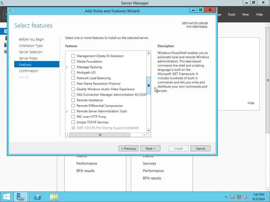The width and height of the screenshot is (270, 202).
Task: Click the vertical scrollbar thumb in features
Action: pyautogui.click(x=149, y=85)
